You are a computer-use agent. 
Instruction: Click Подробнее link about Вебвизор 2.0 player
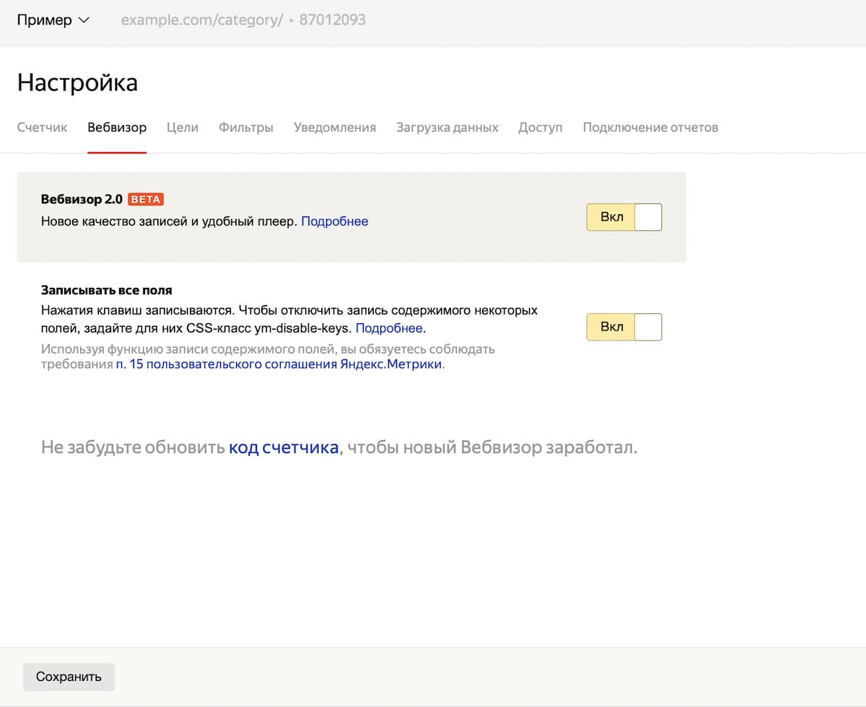pyautogui.click(x=334, y=221)
